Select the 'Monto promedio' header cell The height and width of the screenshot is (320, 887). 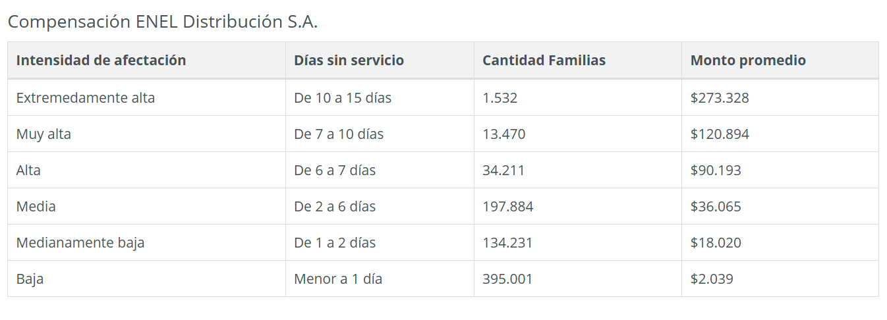coord(748,61)
